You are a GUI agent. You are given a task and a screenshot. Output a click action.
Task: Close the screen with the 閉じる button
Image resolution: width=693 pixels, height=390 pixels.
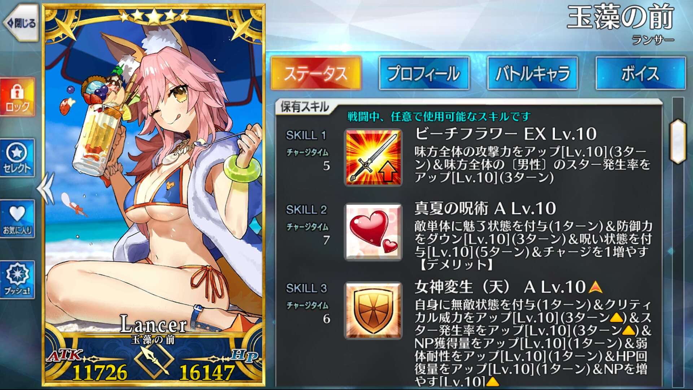click(21, 23)
